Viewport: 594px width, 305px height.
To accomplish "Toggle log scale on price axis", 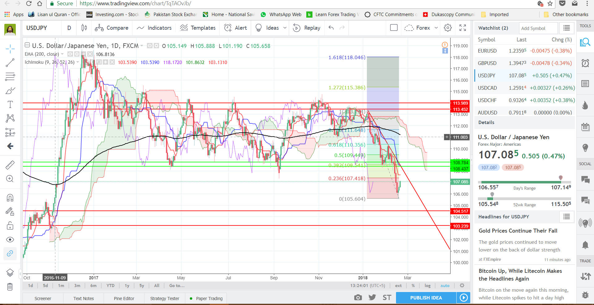I will [x=427, y=286].
